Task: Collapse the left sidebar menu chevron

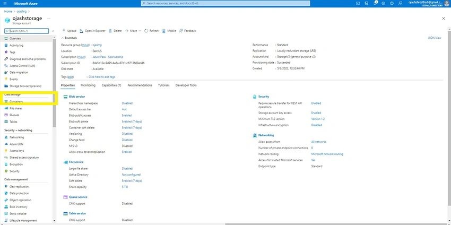Action: [53, 31]
